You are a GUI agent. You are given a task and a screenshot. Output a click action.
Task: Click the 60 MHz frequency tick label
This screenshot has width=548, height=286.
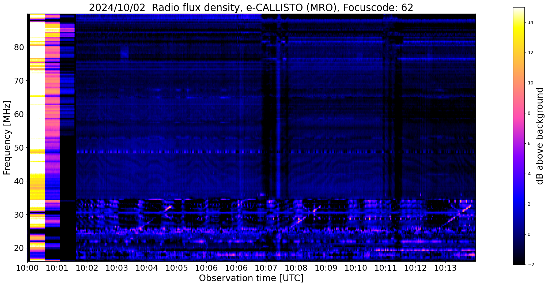[x=19, y=114]
